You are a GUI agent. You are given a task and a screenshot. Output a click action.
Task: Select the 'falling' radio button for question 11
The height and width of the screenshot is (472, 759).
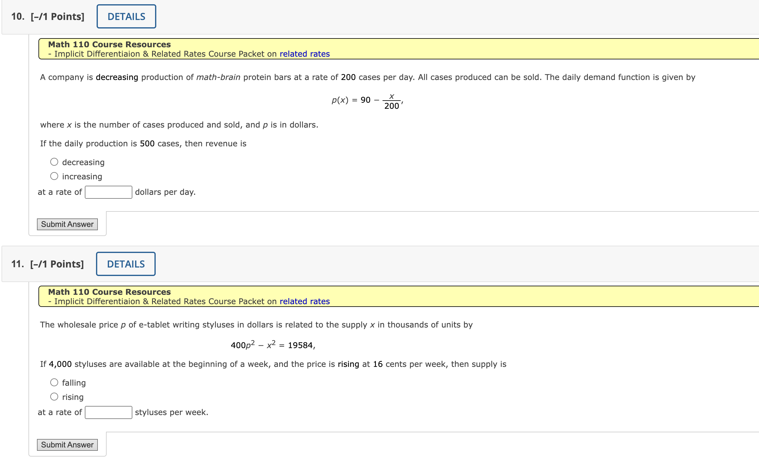[x=54, y=382]
